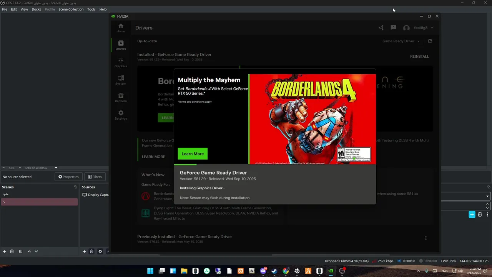Screen dimensions: 492x277
Task: Decrease value with spinbox down arrow
Action: click(x=488, y=208)
